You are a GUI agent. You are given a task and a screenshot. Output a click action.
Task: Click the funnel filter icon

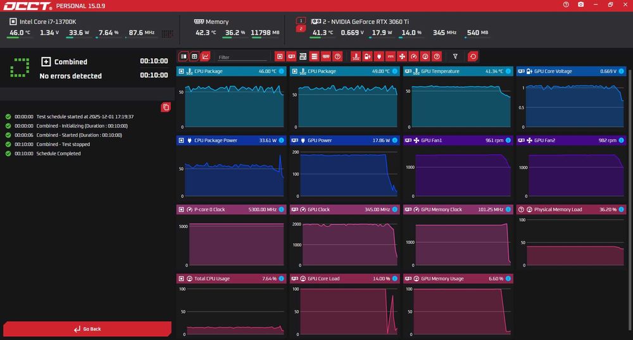tap(455, 57)
